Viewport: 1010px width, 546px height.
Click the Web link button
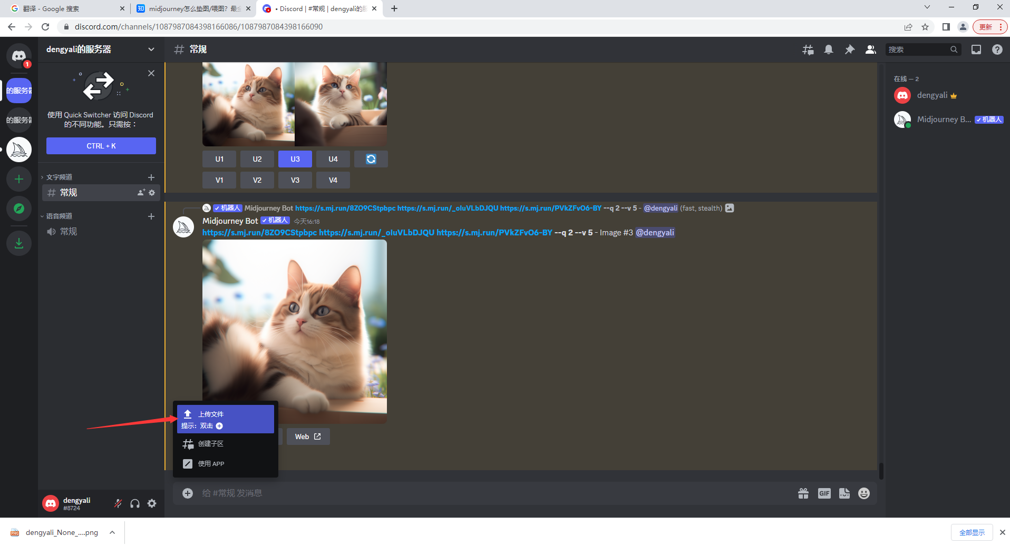pos(308,436)
